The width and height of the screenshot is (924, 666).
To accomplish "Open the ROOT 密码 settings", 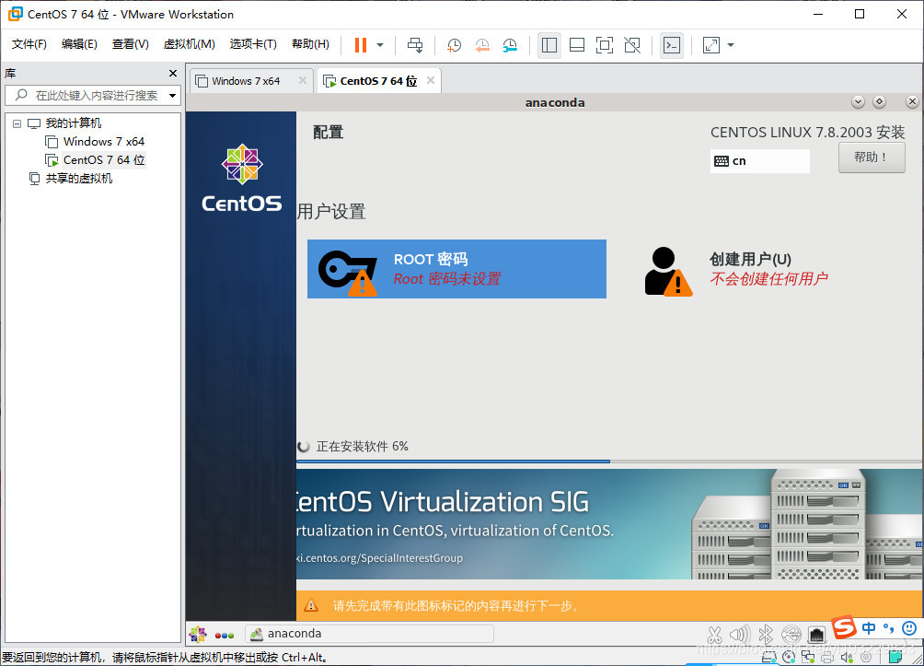I will click(x=456, y=269).
